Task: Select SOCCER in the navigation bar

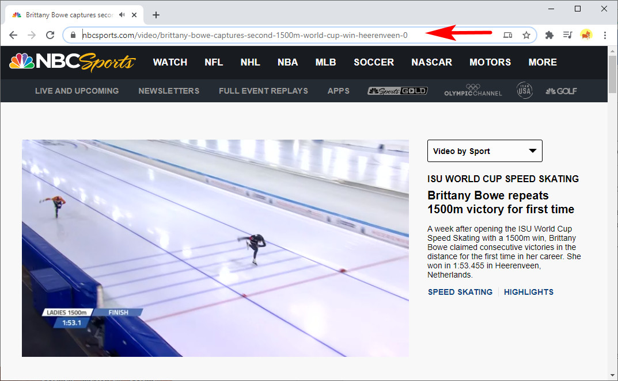Action: pos(373,62)
